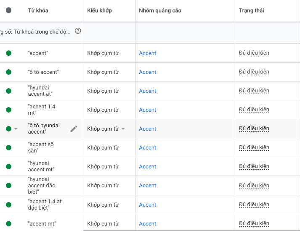The height and width of the screenshot is (231, 300).
Task: Select keyword "accent 1.4 at đặc biệt"
Action: (x=45, y=205)
